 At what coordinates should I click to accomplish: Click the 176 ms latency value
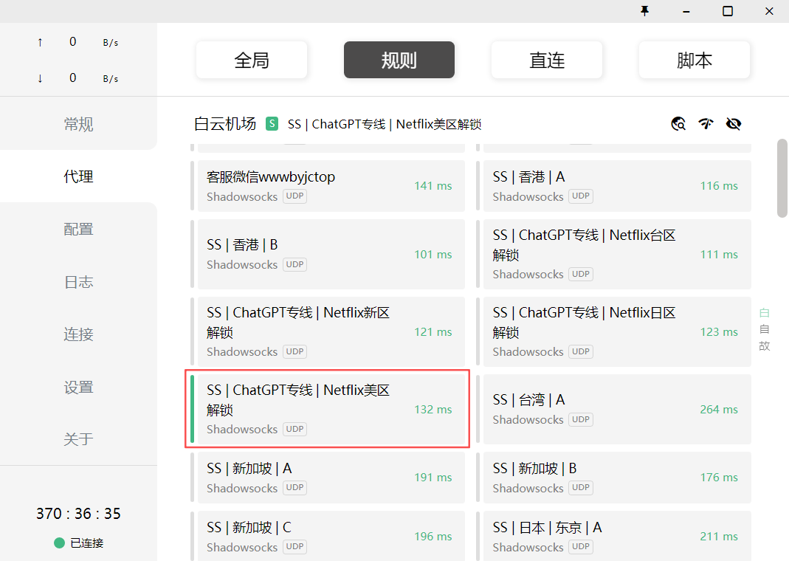[719, 477]
